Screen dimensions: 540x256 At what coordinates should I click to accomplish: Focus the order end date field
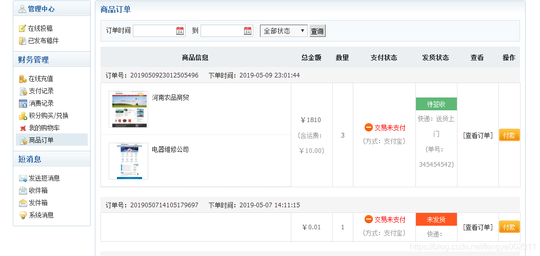tap(227, 31)
